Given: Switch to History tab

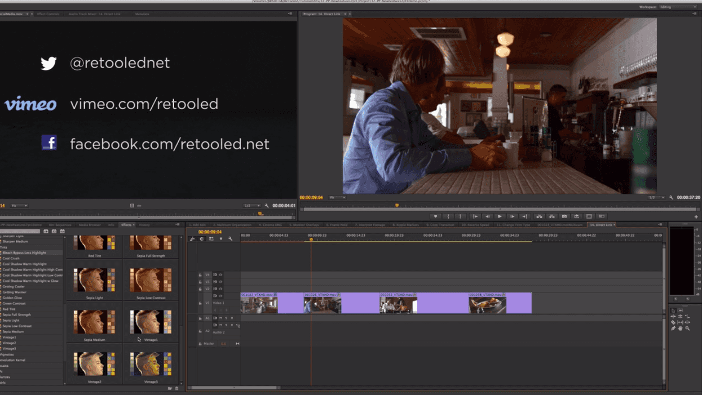Looking at the screenshot, I should [145, 225].
